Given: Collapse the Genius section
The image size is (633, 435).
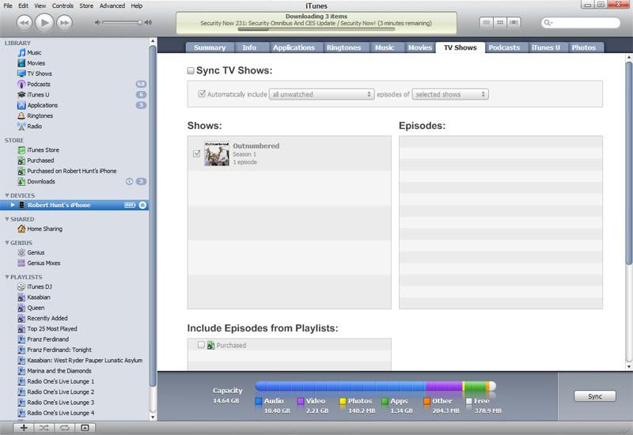Looking at the screenshot, I should [x=7, y=243].
